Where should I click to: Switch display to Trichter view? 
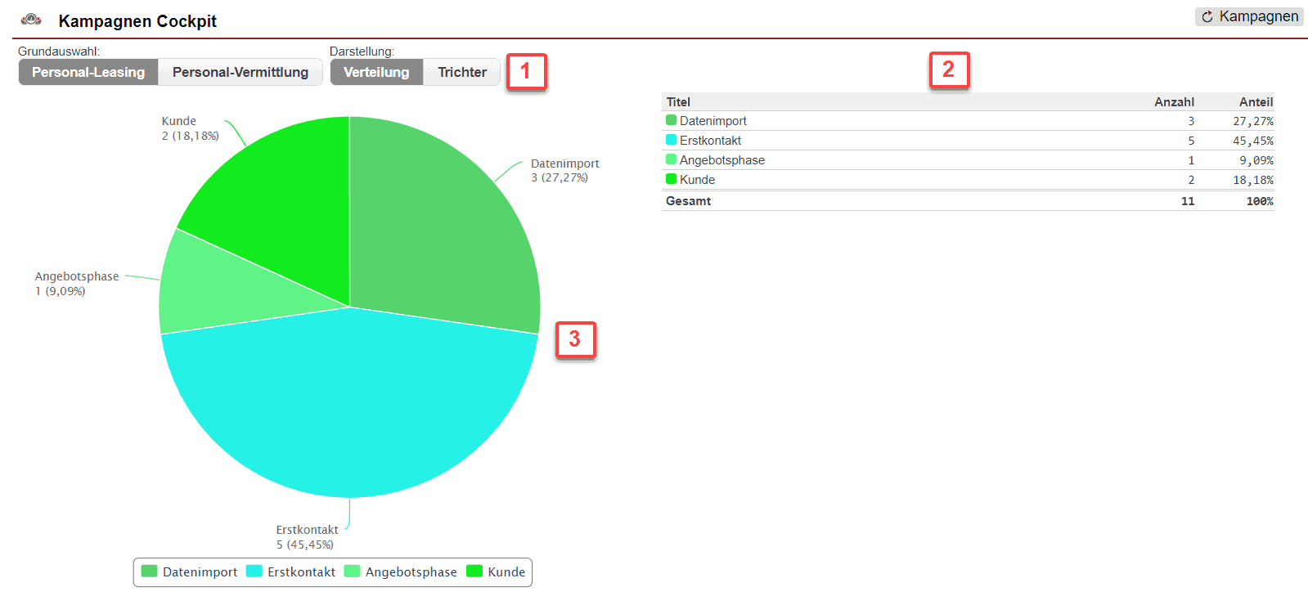click(x=461, y=72)
